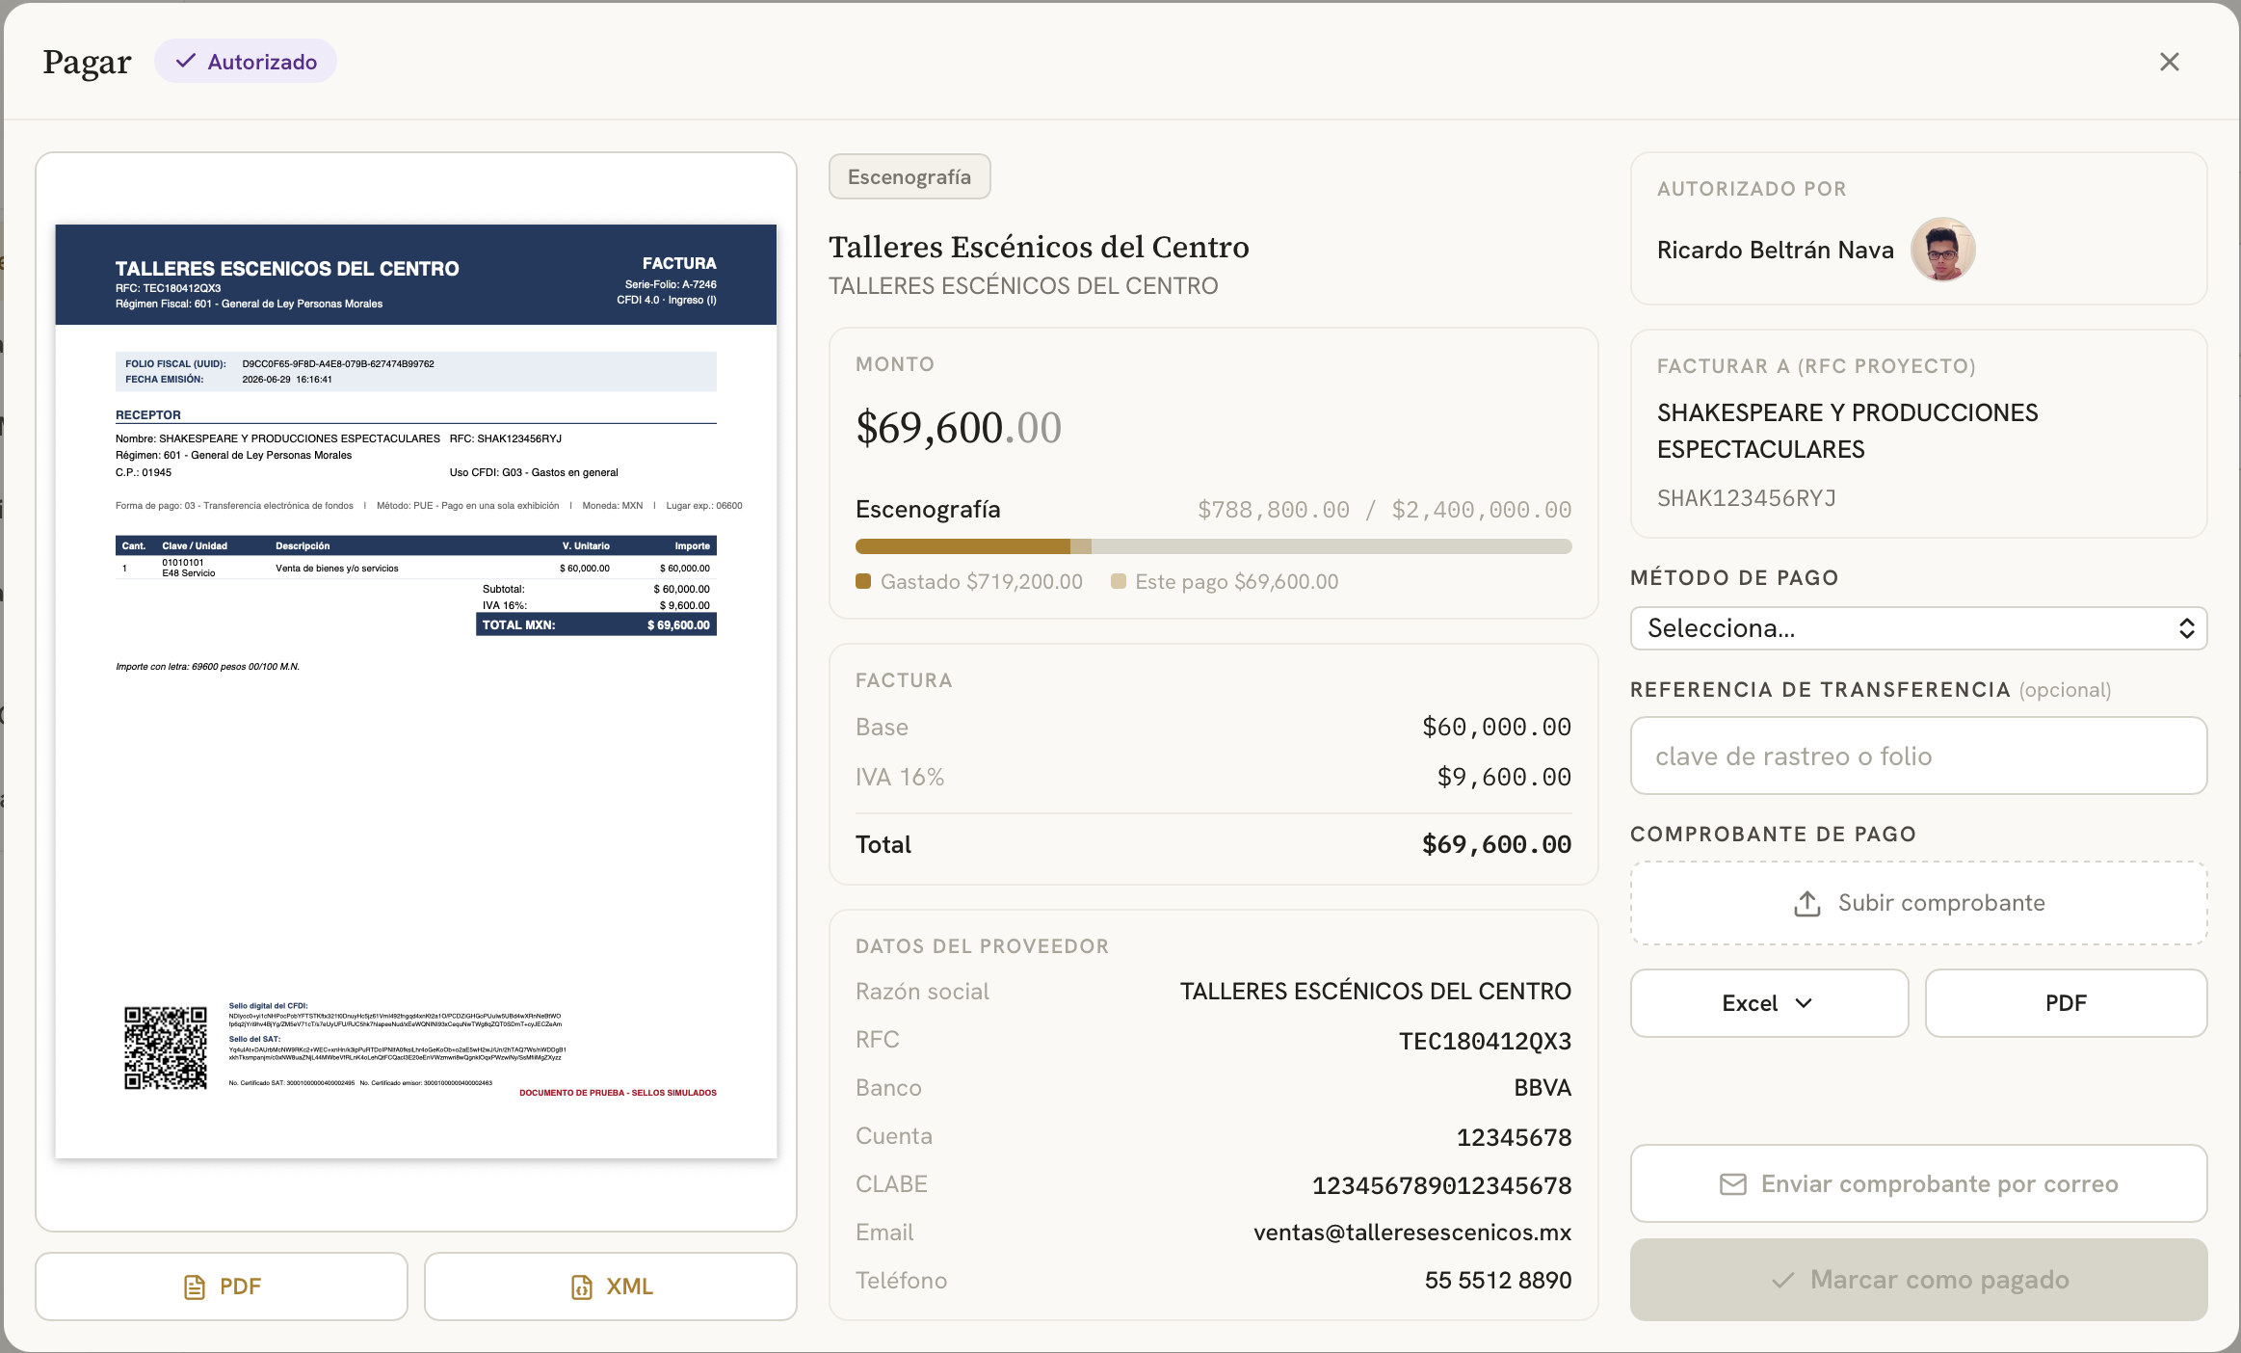The width and height of the screenshot is (2241, 1353).
Task: Click the Pagar dialog title
Action: point(87,62)
